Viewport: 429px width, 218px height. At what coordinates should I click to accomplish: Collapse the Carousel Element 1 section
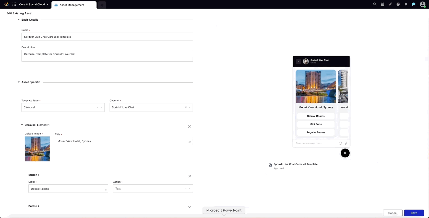click(22, 125)
